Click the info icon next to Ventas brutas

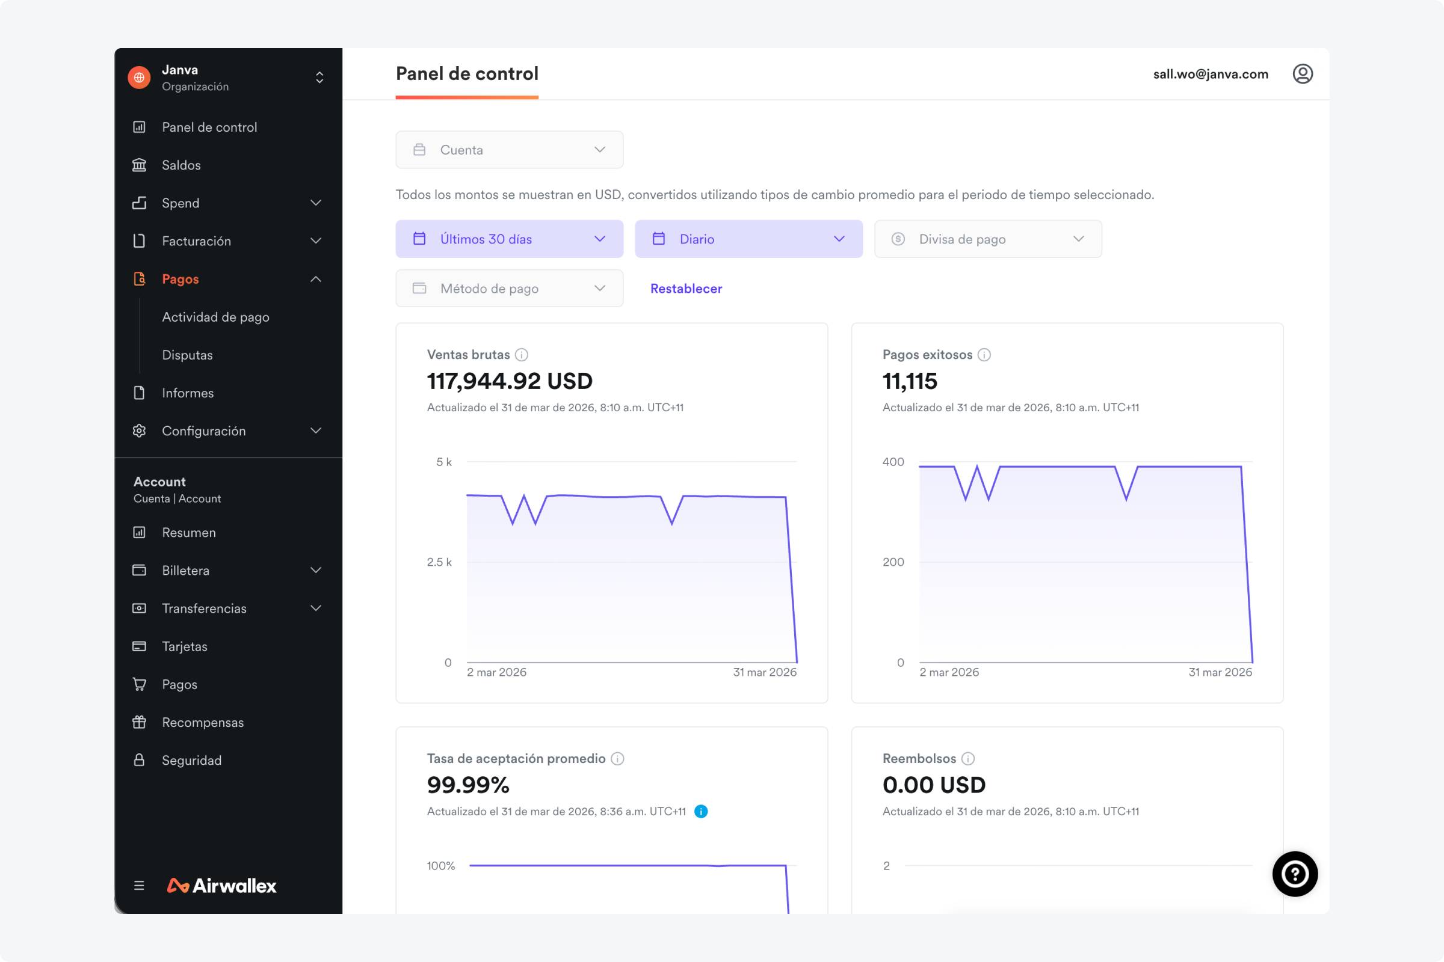(522, 354)
